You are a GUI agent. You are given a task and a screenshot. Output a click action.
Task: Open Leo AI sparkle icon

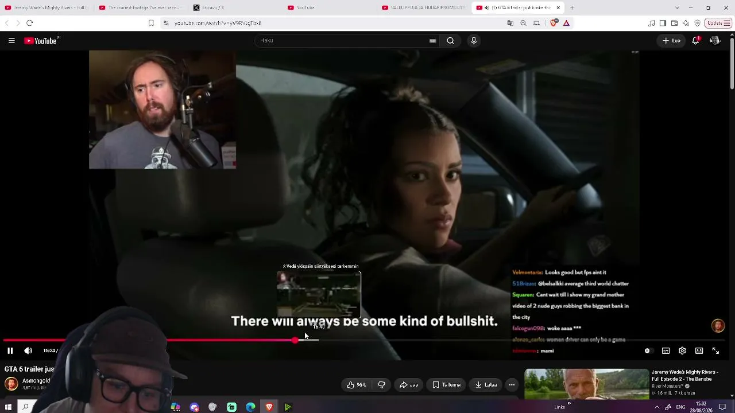click(x=686, y=23)
